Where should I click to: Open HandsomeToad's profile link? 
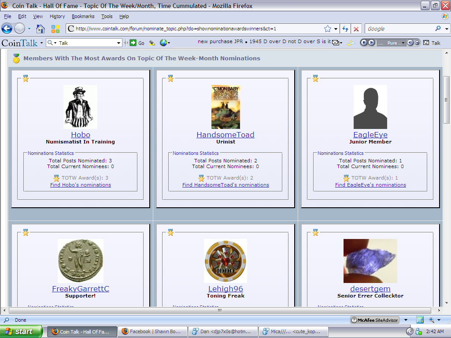click(x=225, y=135)
